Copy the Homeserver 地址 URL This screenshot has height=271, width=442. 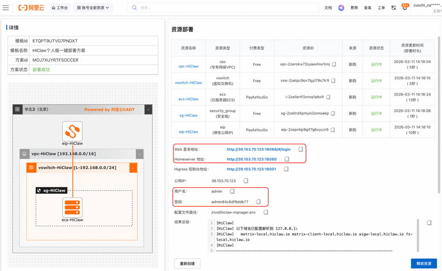click(x=287, y=159)
